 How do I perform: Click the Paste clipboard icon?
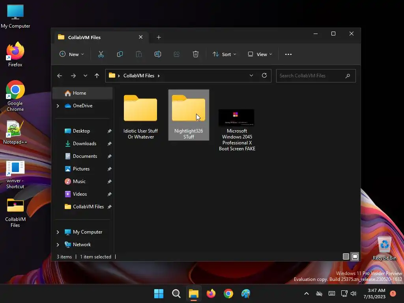pos(138,54)
